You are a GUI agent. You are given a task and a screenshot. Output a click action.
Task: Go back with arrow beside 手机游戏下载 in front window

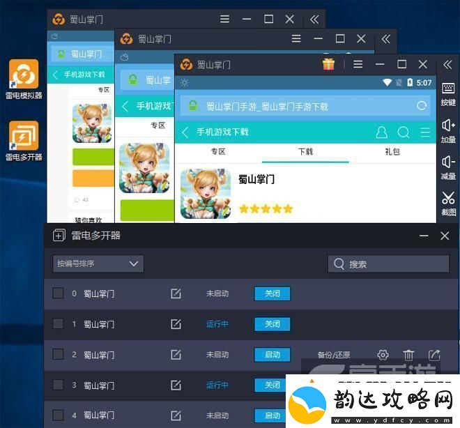tap(185, 132)
